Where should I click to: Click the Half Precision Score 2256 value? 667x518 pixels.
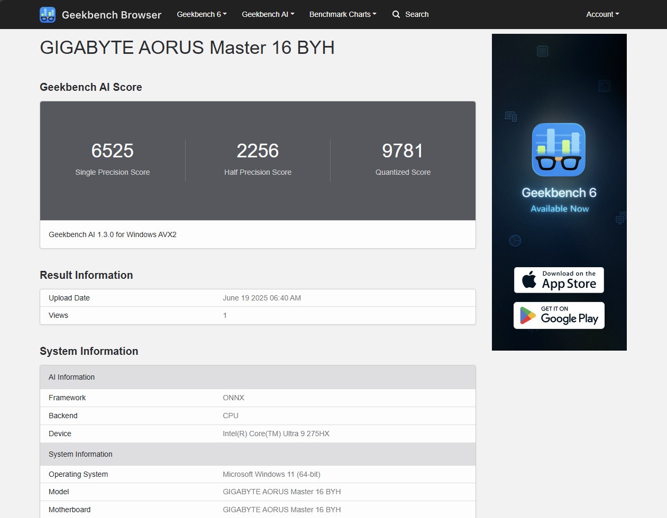click(258, 151)
